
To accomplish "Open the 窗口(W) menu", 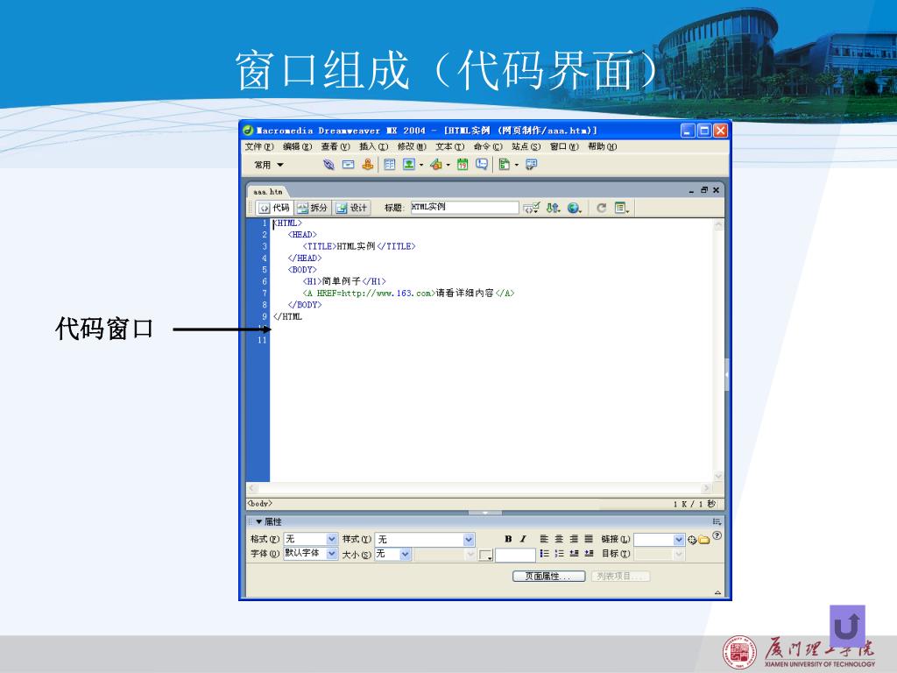I will 564,147.
